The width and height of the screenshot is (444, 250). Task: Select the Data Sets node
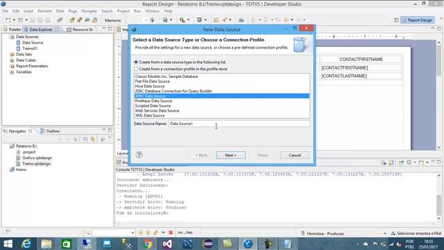24,54
